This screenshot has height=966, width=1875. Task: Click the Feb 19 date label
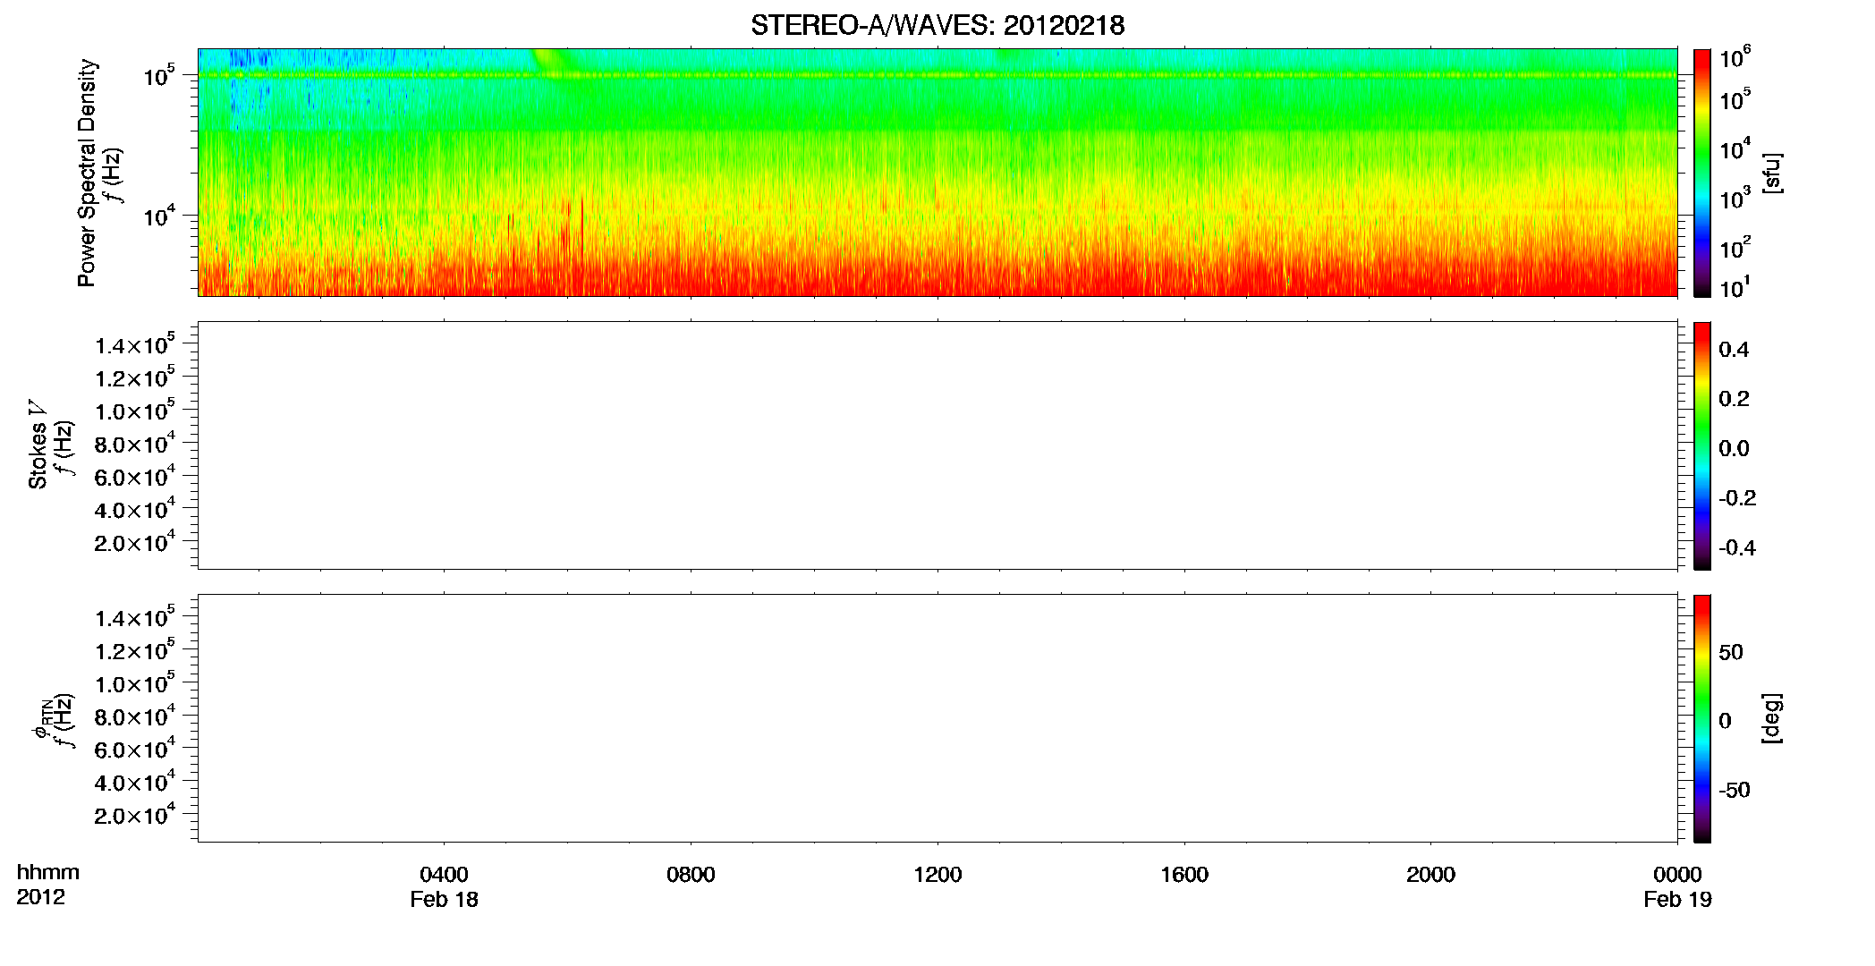pos(1677,900)
